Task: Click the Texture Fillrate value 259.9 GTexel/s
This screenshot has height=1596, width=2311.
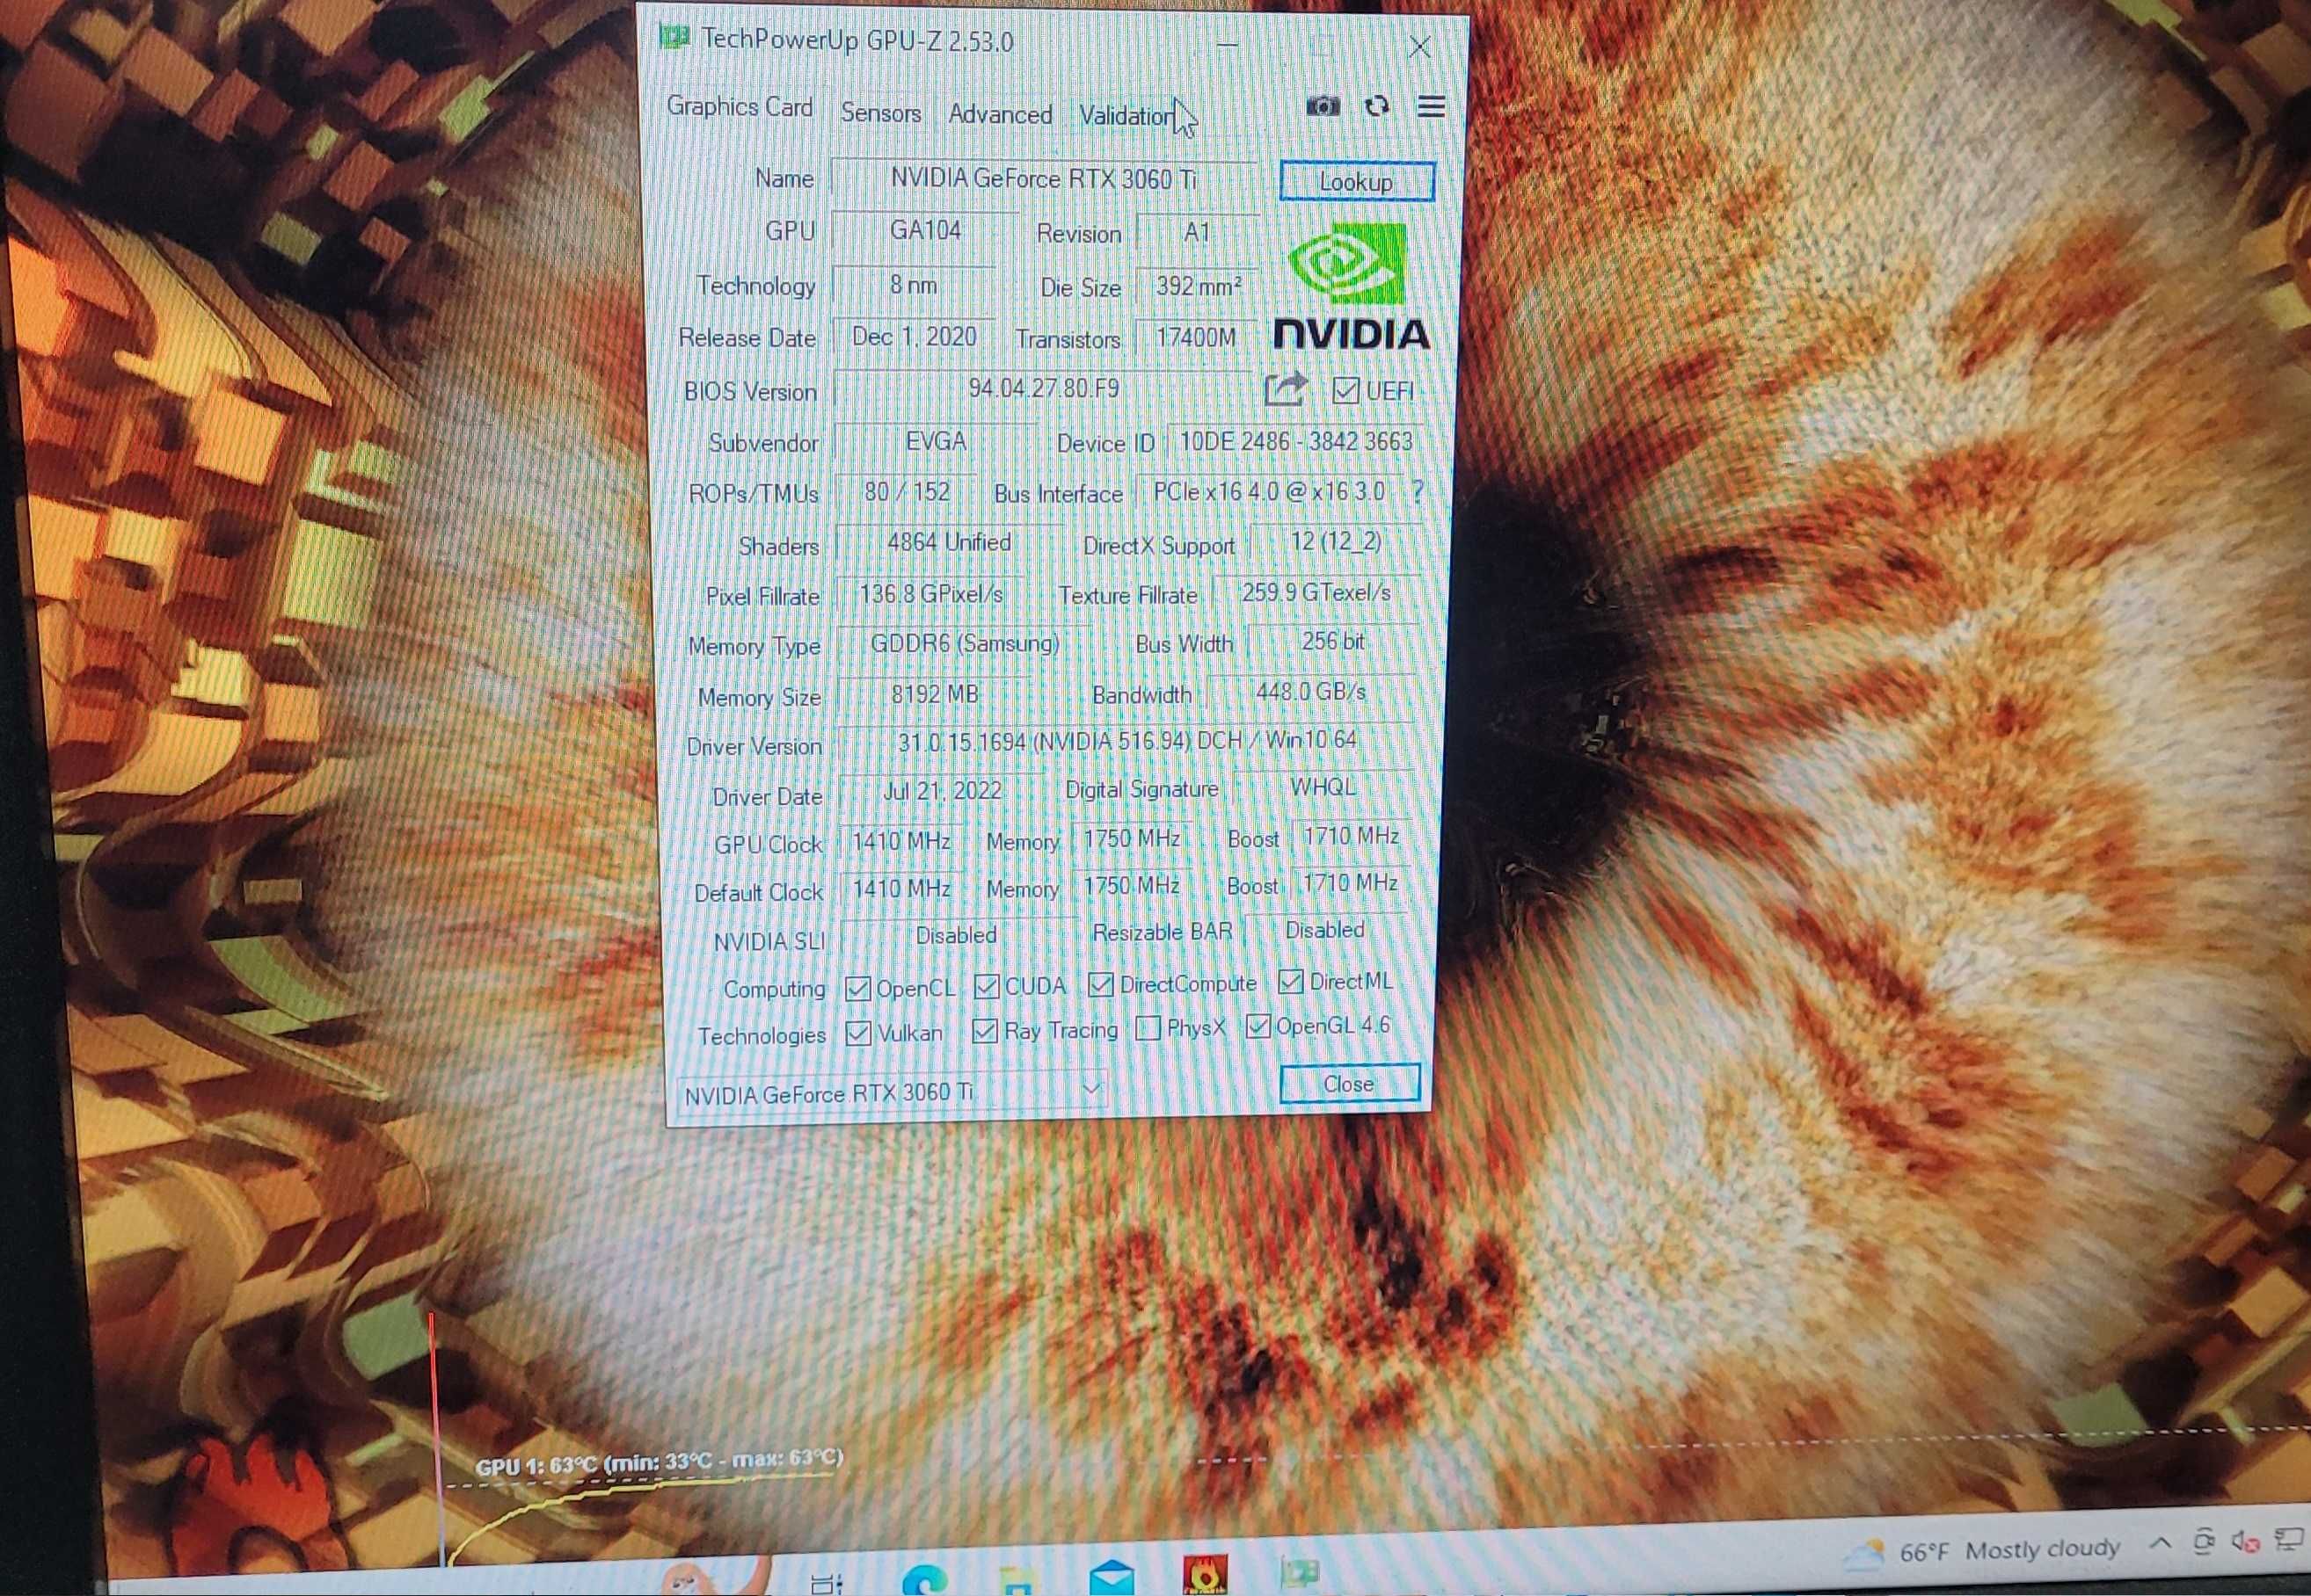Action: tap(1316, 592)
